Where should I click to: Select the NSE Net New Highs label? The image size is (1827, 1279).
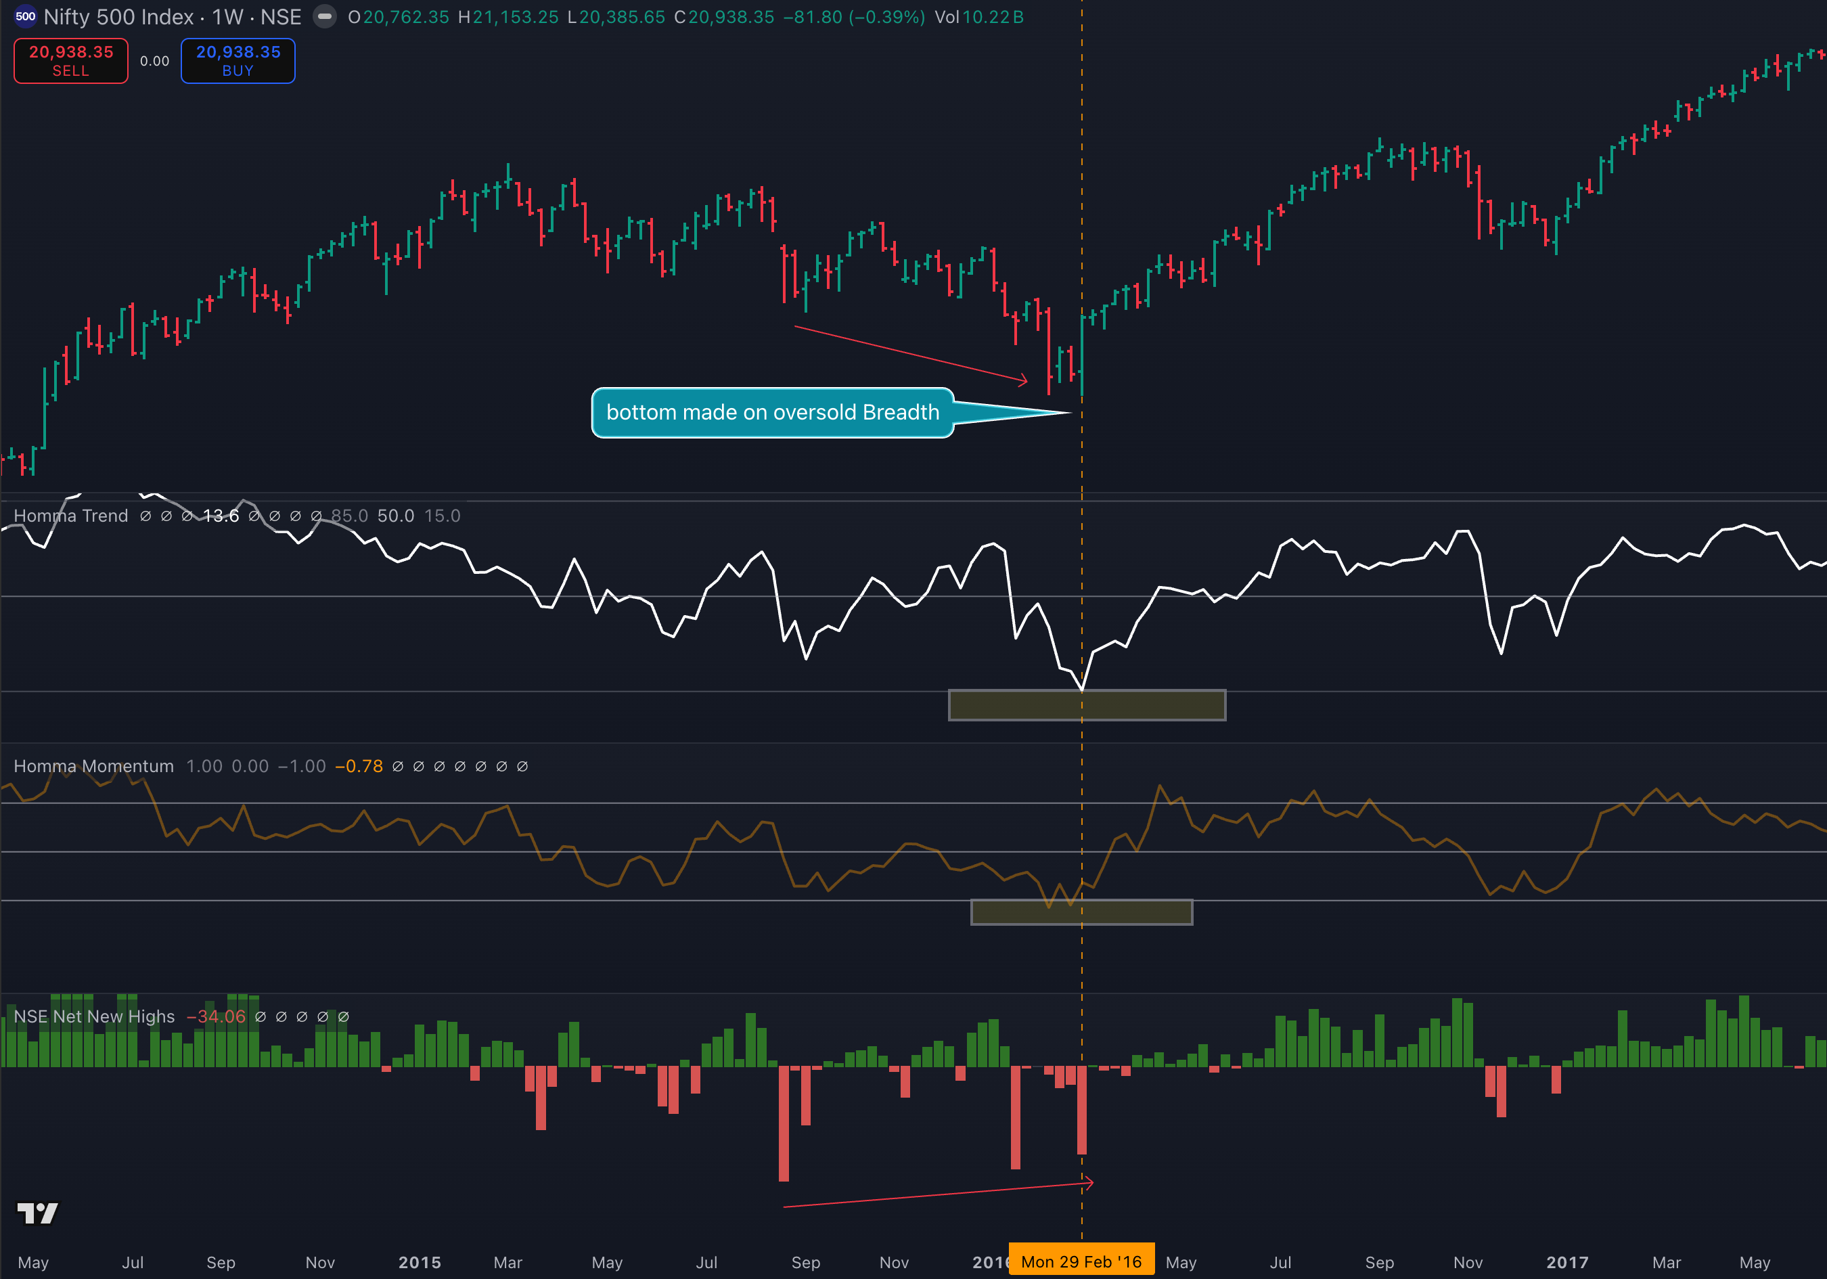94,1016
